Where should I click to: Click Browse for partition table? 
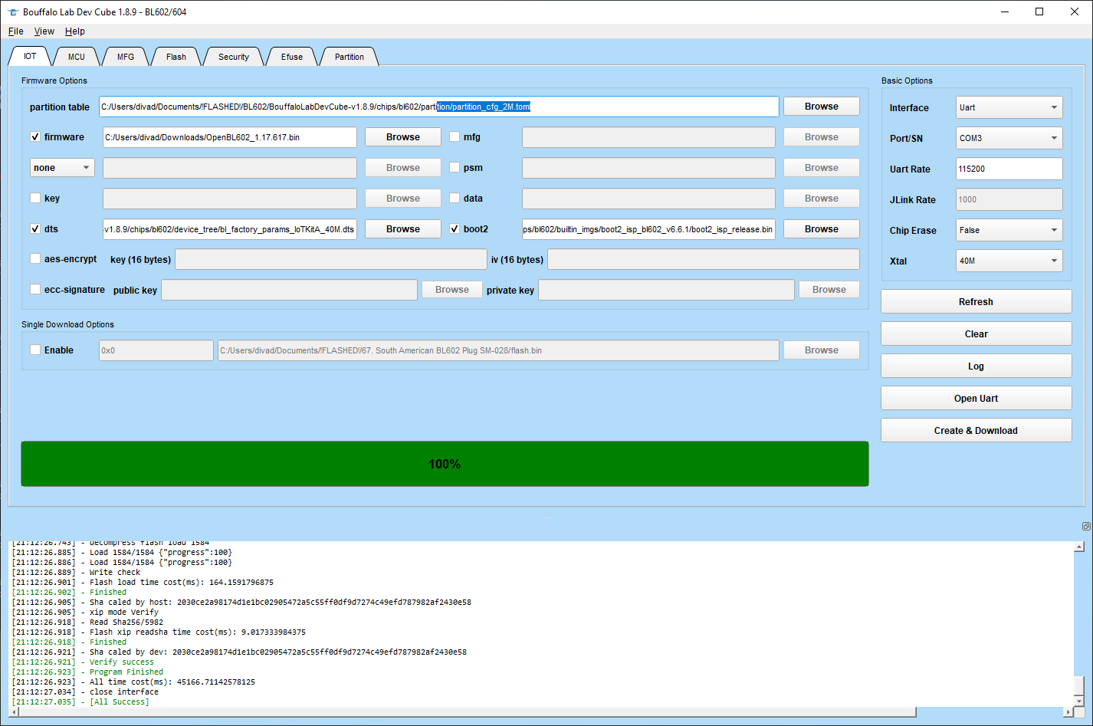coord(822,107)
